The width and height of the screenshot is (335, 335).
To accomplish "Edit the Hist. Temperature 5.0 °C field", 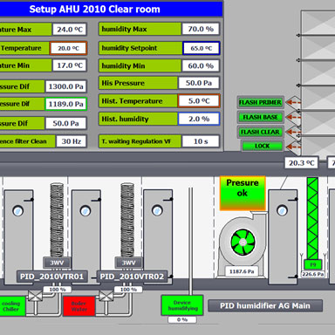I will (199, 101).
